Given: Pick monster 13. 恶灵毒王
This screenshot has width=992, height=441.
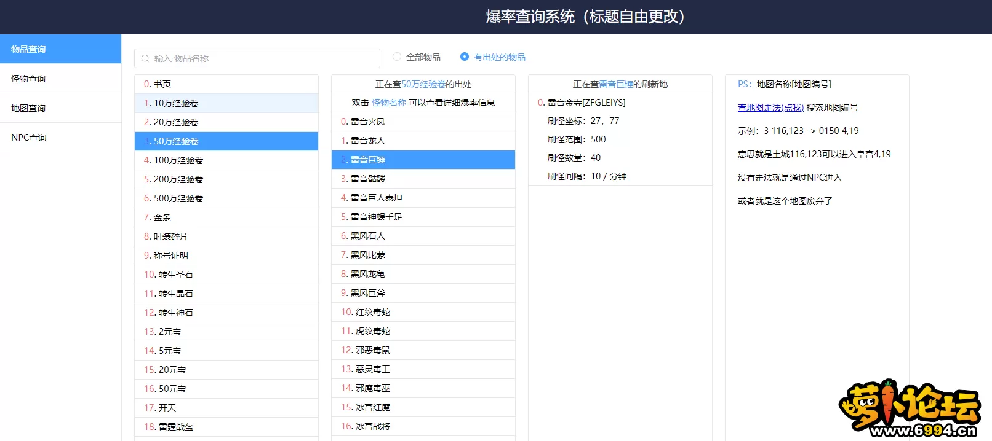Looking at the screenshot, I should click(x=423, y=369).
